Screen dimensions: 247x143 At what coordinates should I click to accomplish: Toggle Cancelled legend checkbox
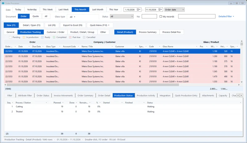[x=84, y=37]
